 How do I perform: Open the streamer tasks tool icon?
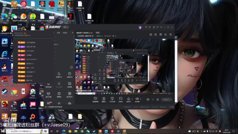click(70, 75)
